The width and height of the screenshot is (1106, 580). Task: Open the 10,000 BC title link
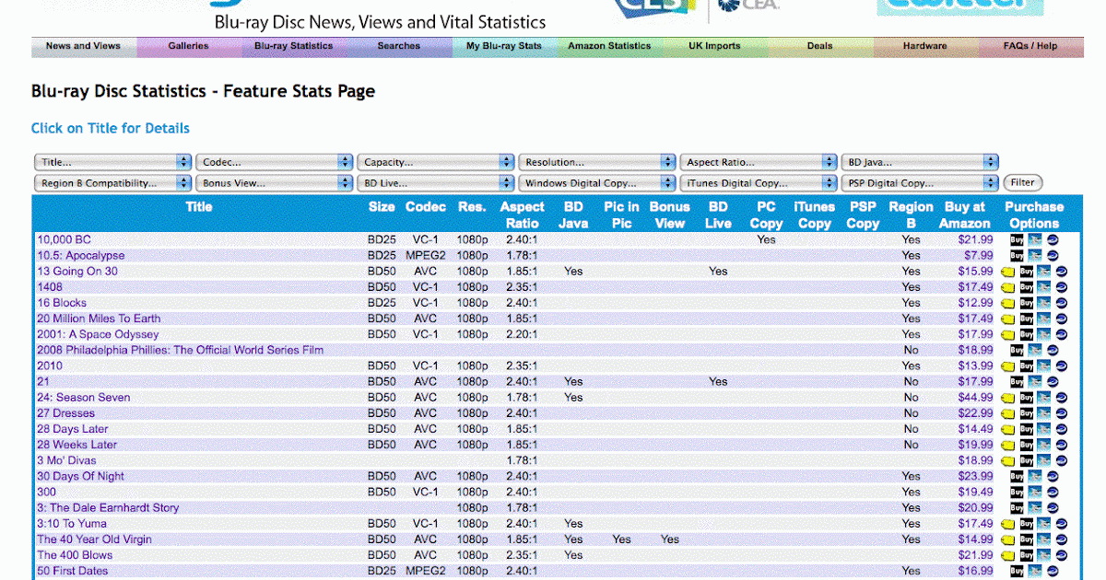tap(64, 240)
